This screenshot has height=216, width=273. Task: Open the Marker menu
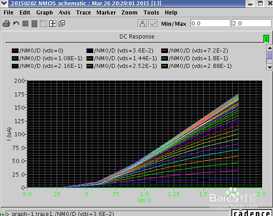(106, 13)
